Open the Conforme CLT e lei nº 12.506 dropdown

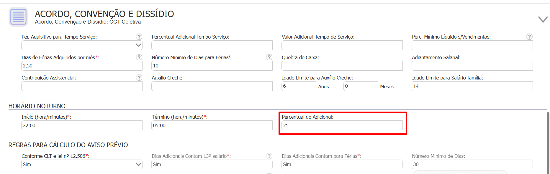click(139, 164)
